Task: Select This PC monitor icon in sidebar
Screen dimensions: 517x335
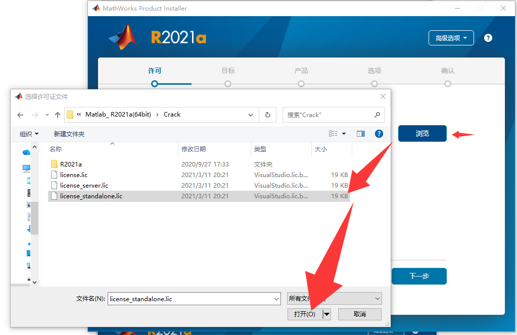Action: (x=26, y=169)
